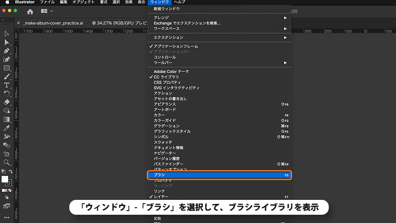Toggle the CC ライブラリ panel

[219, 77]
